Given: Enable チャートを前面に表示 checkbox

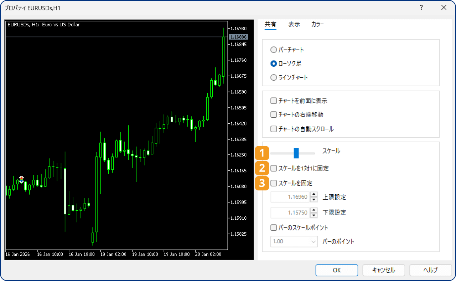Looking at the screenshot, I should 274,101.
